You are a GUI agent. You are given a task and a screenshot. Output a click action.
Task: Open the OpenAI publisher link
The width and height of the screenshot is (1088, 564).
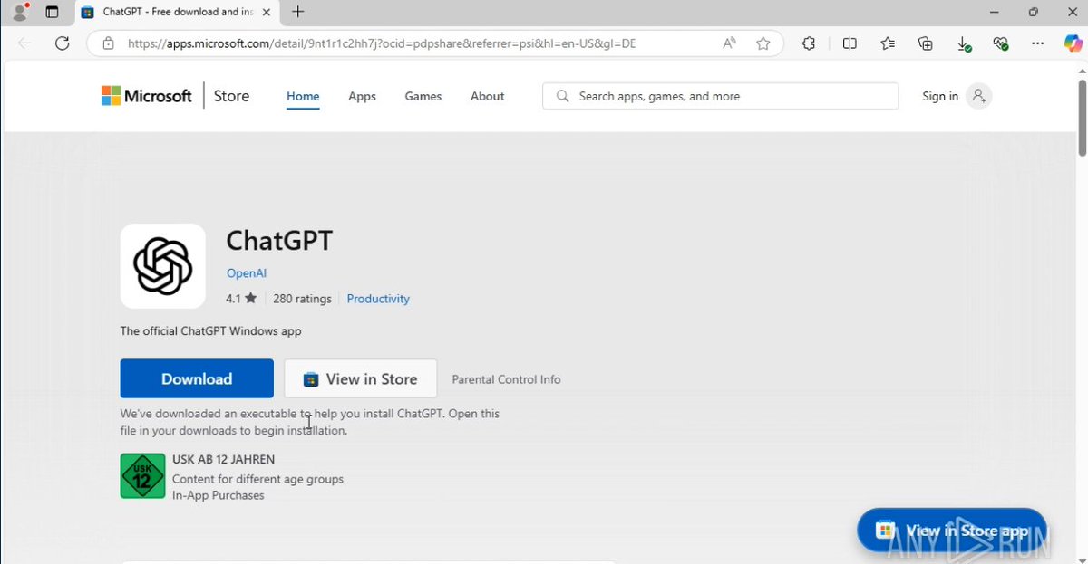(247, 273)
